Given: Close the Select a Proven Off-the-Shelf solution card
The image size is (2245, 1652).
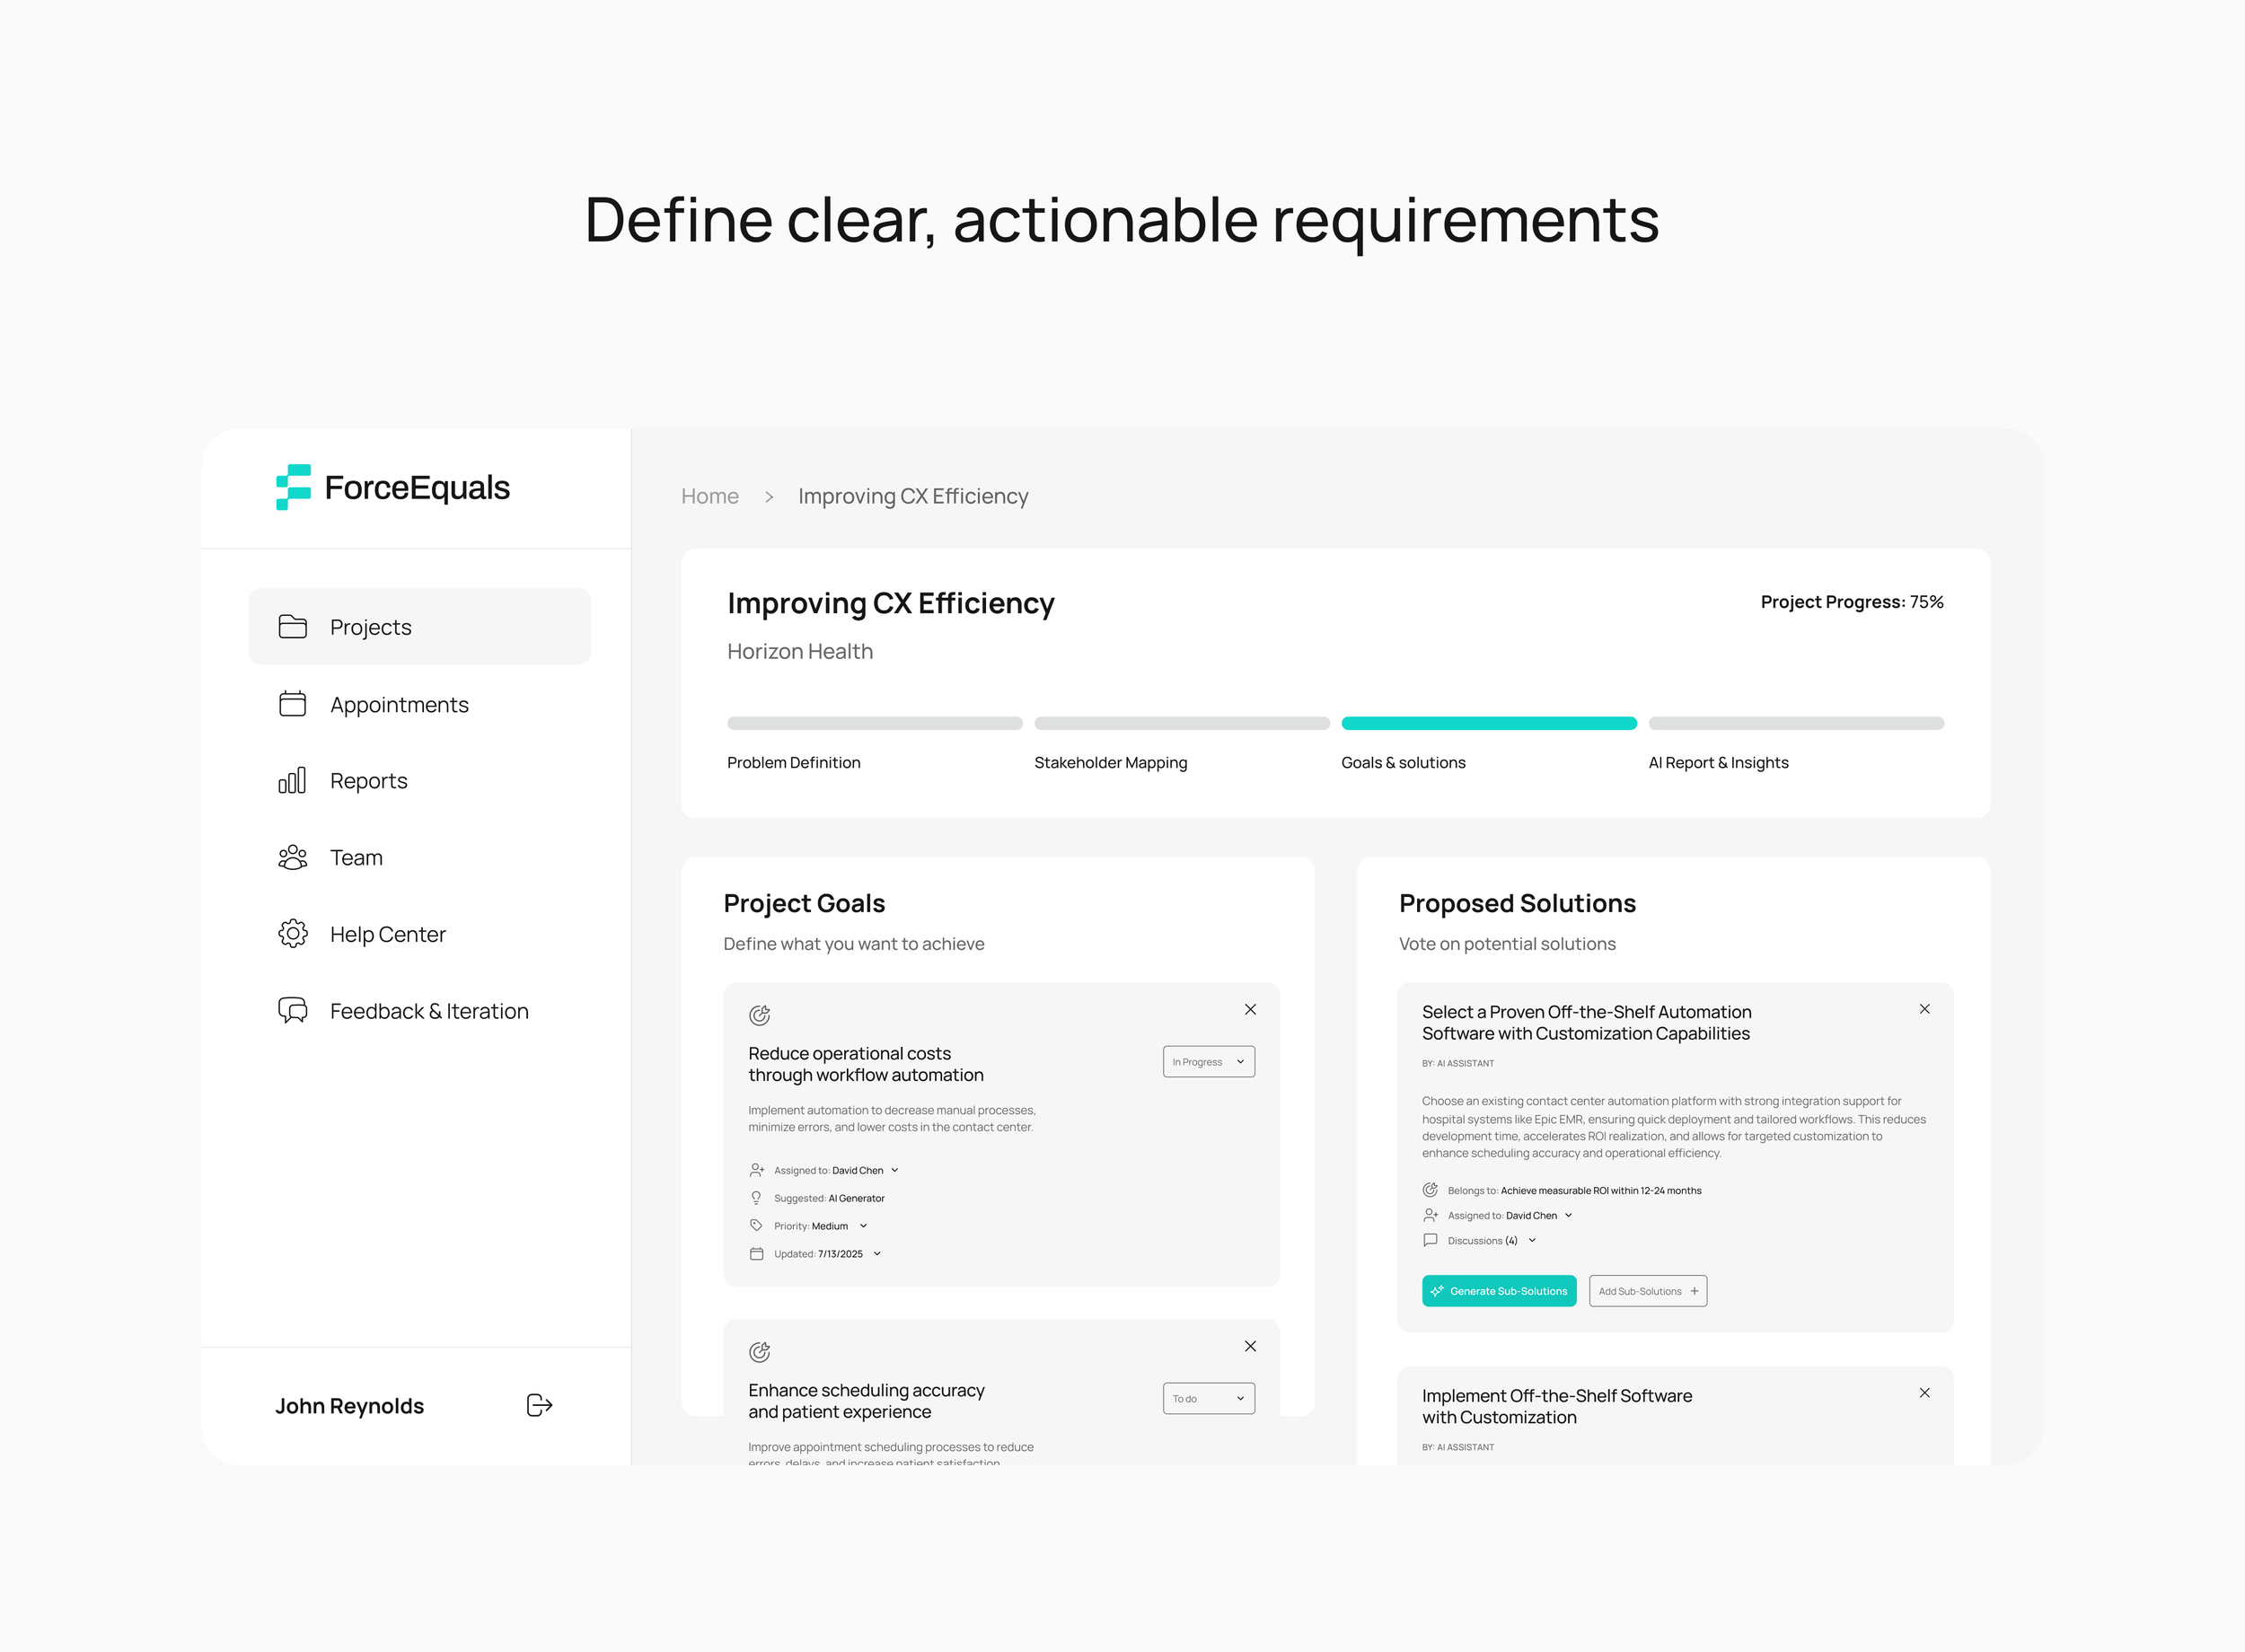Looking at the screenshot, I should point(1924,1009).
